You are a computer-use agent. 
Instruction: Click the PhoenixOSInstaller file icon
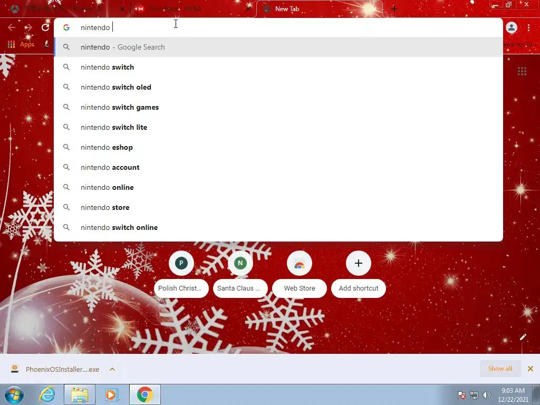point(14,369)
